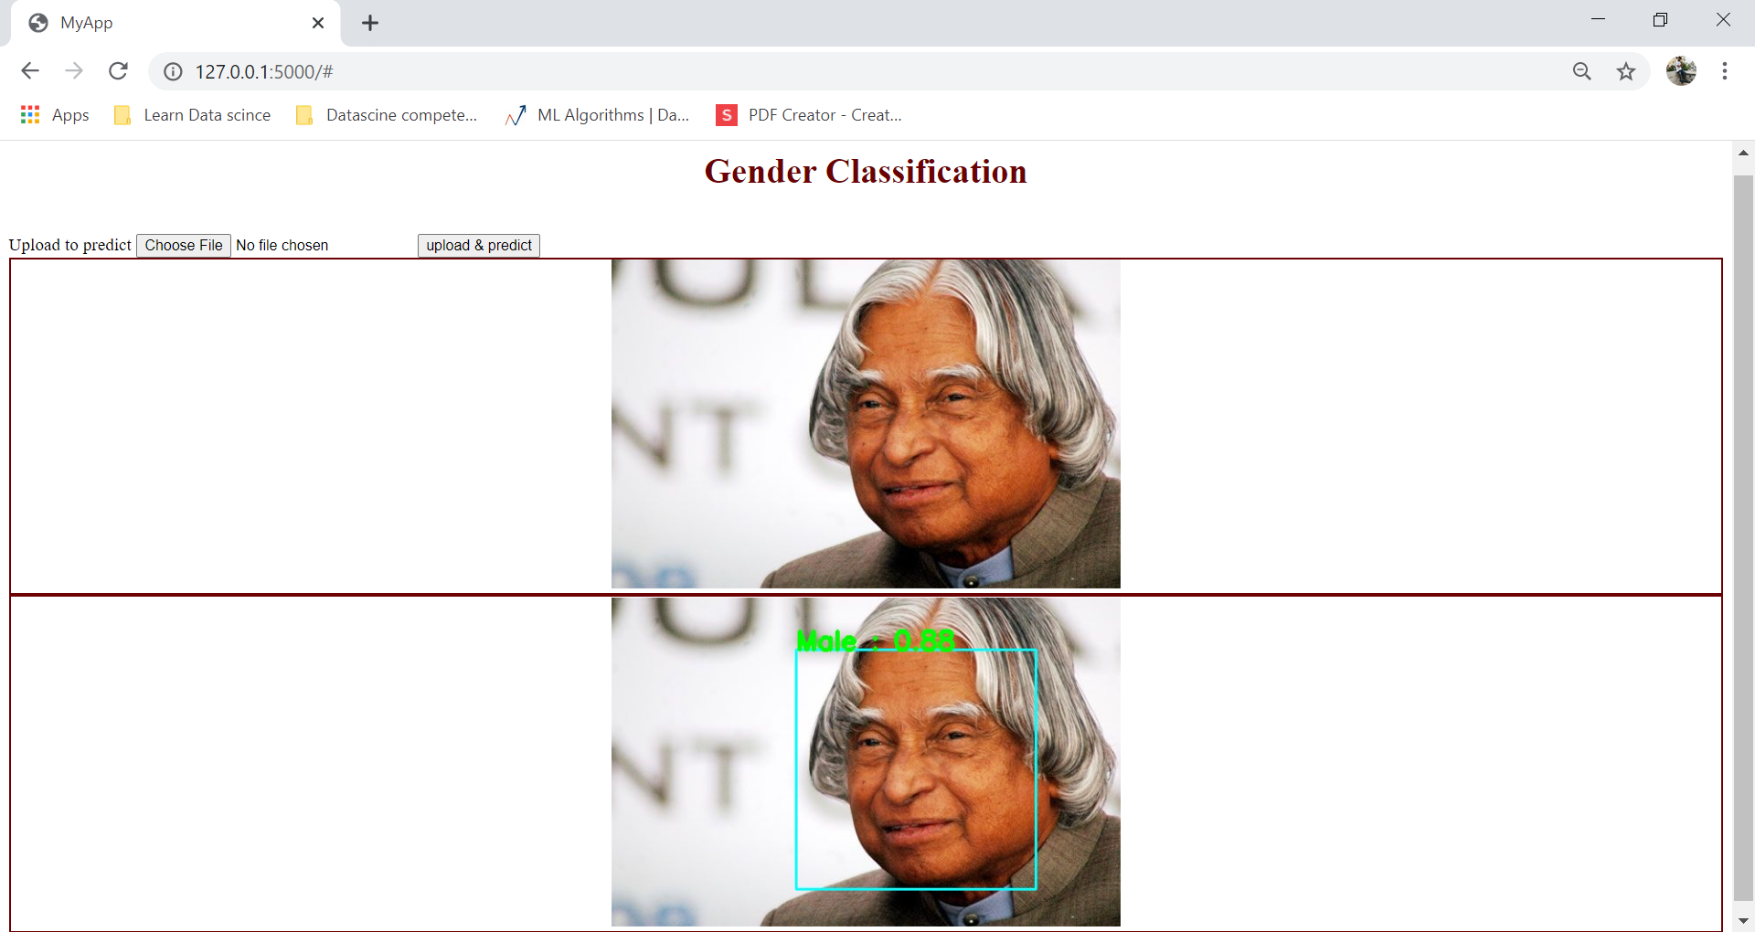Click the site information icon in address bar
The image size is (1755, 932).
tap(172, 71)
